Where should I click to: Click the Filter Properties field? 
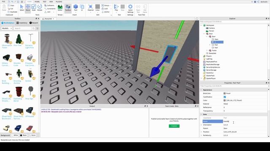click(233, 86)
